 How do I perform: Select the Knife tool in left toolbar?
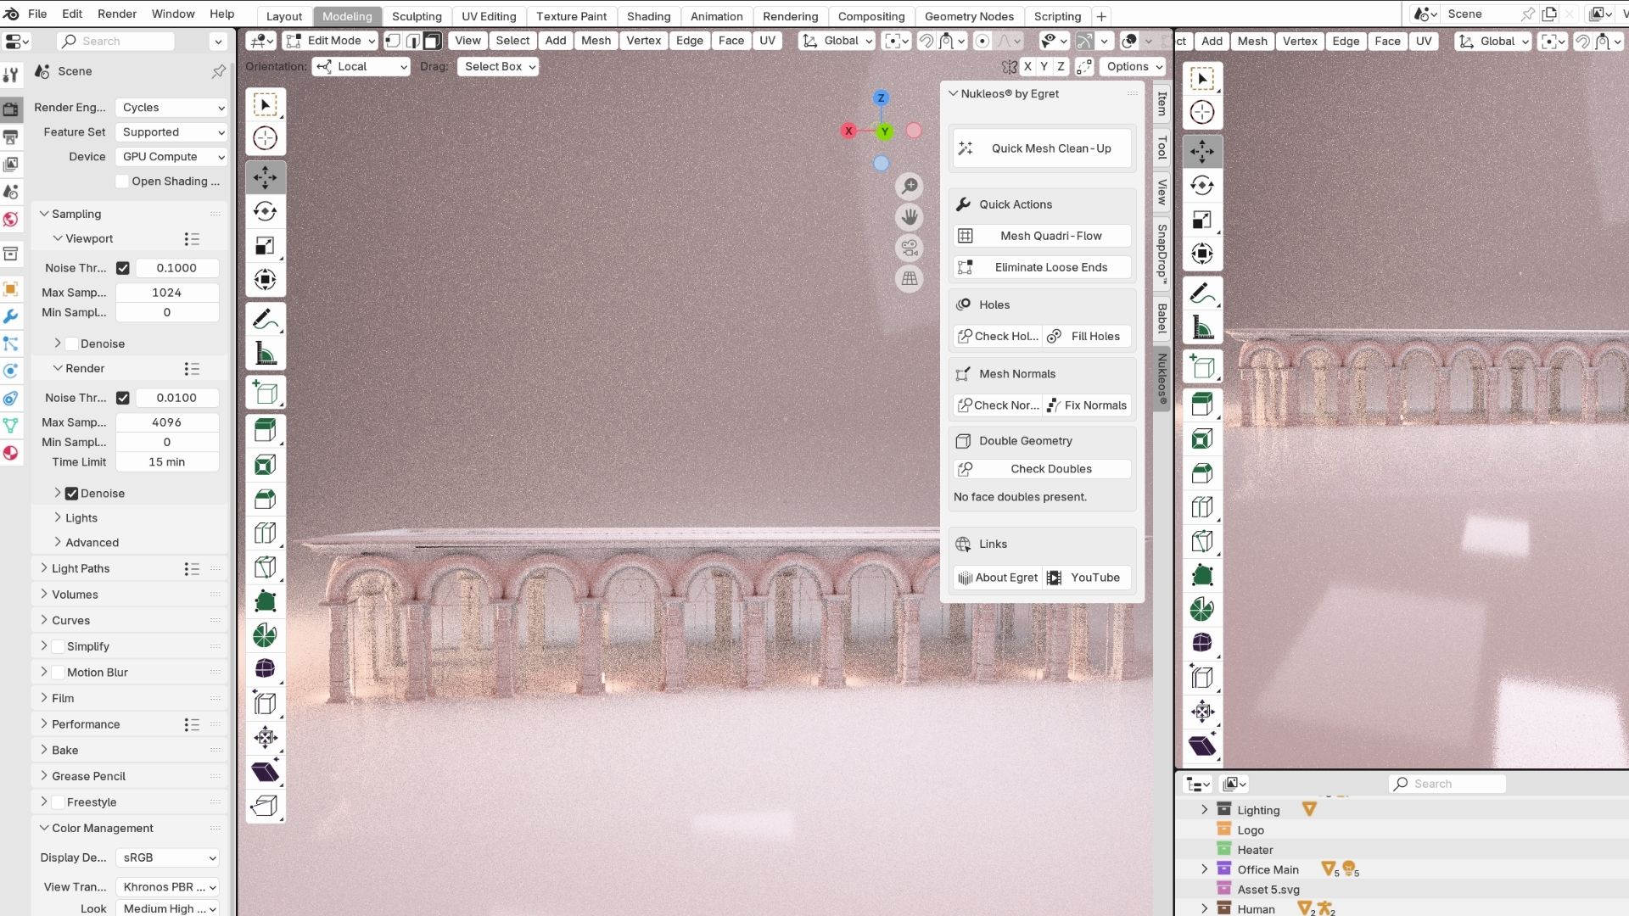265,567
